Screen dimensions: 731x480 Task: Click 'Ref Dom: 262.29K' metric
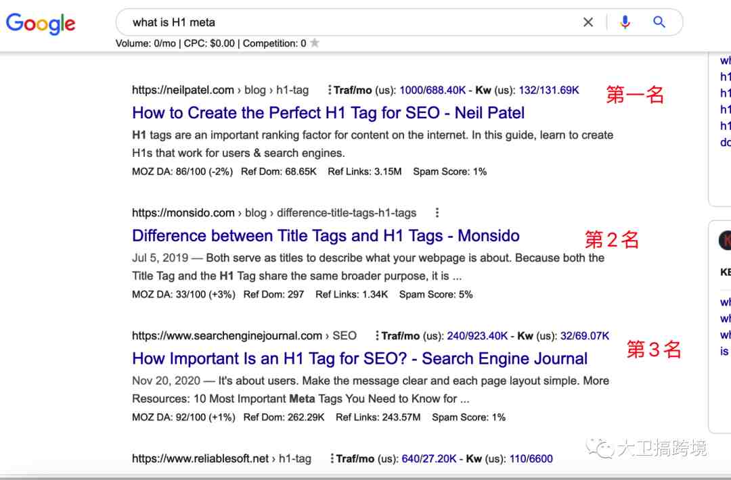tap(284, 417)
